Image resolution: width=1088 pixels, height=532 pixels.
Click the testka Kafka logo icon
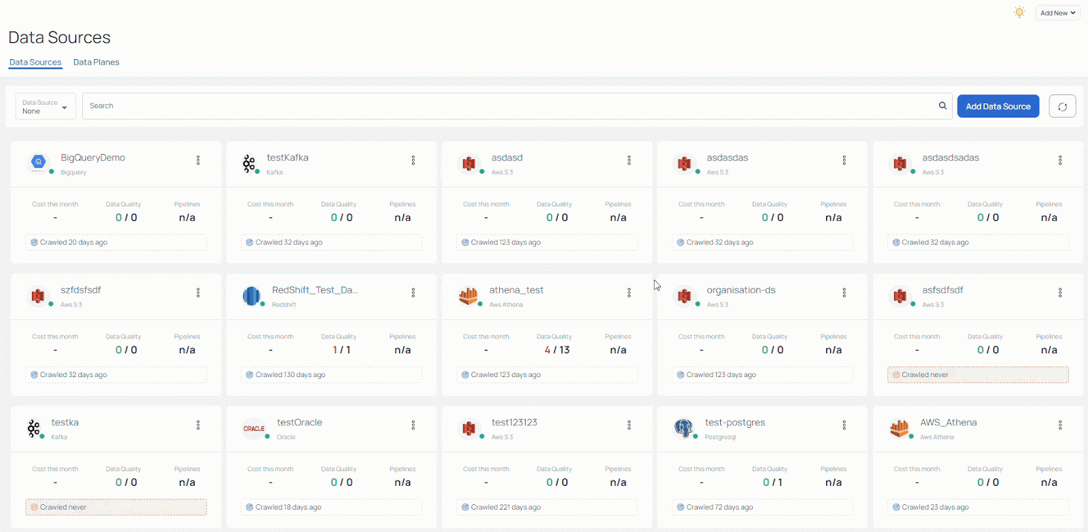coord(33,428)
